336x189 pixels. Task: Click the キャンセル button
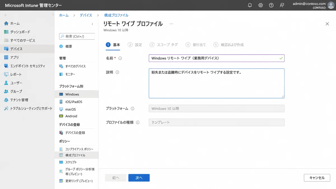[317, 178]
